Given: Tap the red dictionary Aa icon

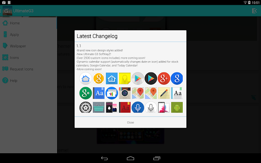Looking at the screenshot, I should click(x=125, y=107).
